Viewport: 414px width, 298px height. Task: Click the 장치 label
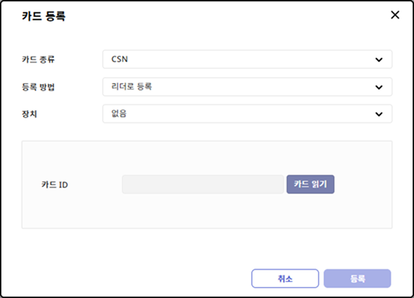tap(30, 114)
